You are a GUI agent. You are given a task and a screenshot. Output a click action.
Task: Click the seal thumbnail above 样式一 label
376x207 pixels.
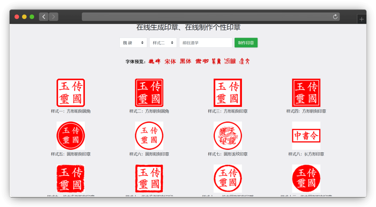(70, 93)
